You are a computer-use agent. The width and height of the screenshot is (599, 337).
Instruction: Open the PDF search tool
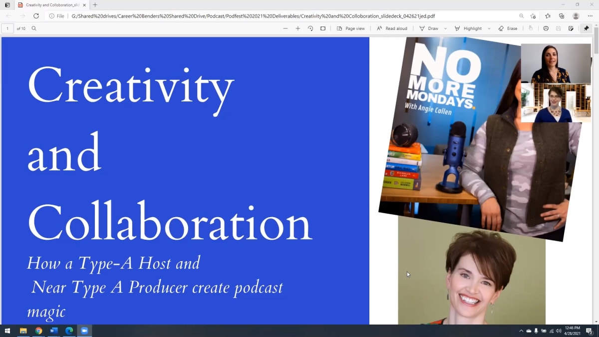point(33,28)
